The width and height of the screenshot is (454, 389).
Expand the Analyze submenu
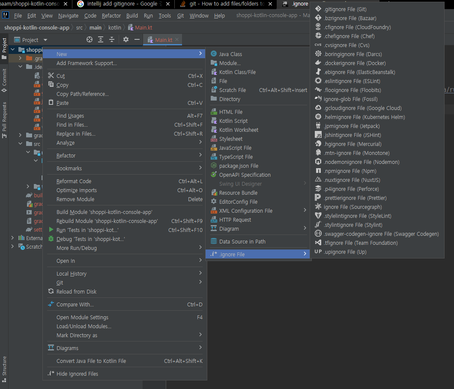pos(125,143)
